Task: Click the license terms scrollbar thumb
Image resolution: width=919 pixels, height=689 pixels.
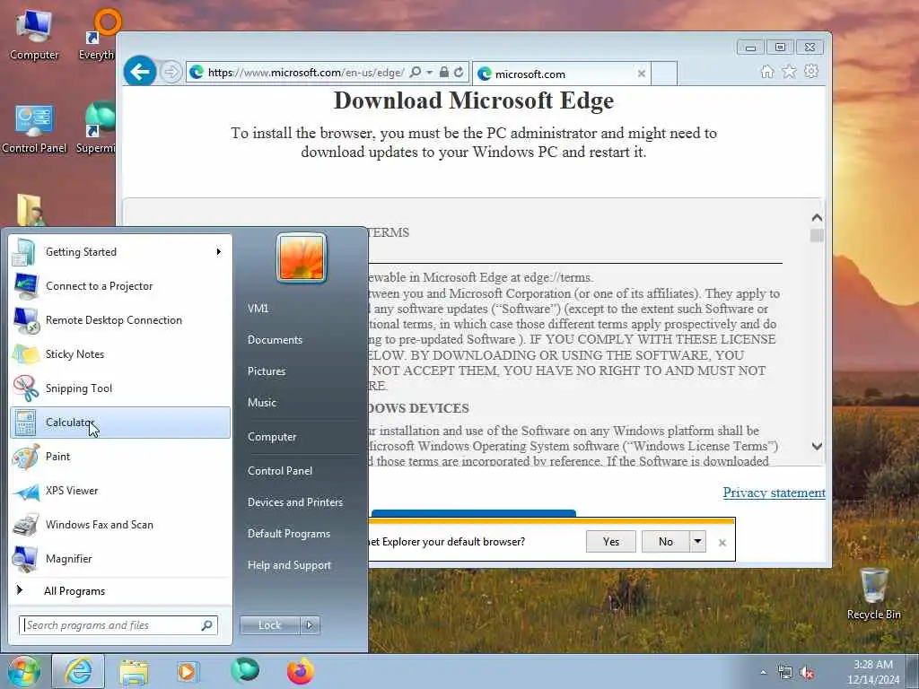Action: 817,235
